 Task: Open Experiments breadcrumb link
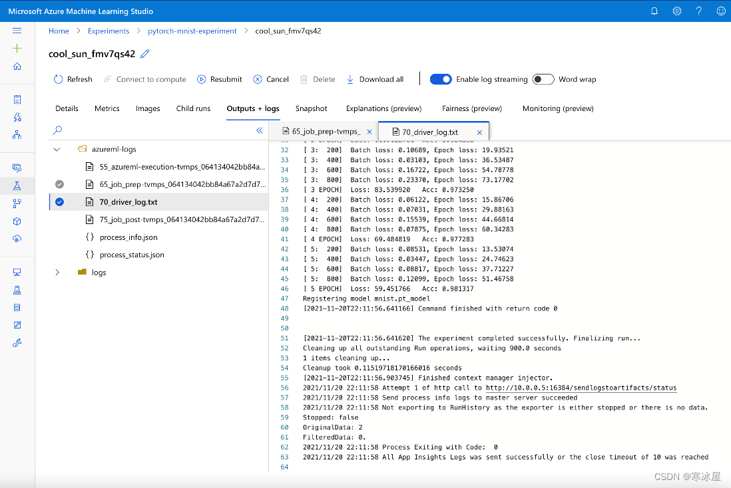108,31
